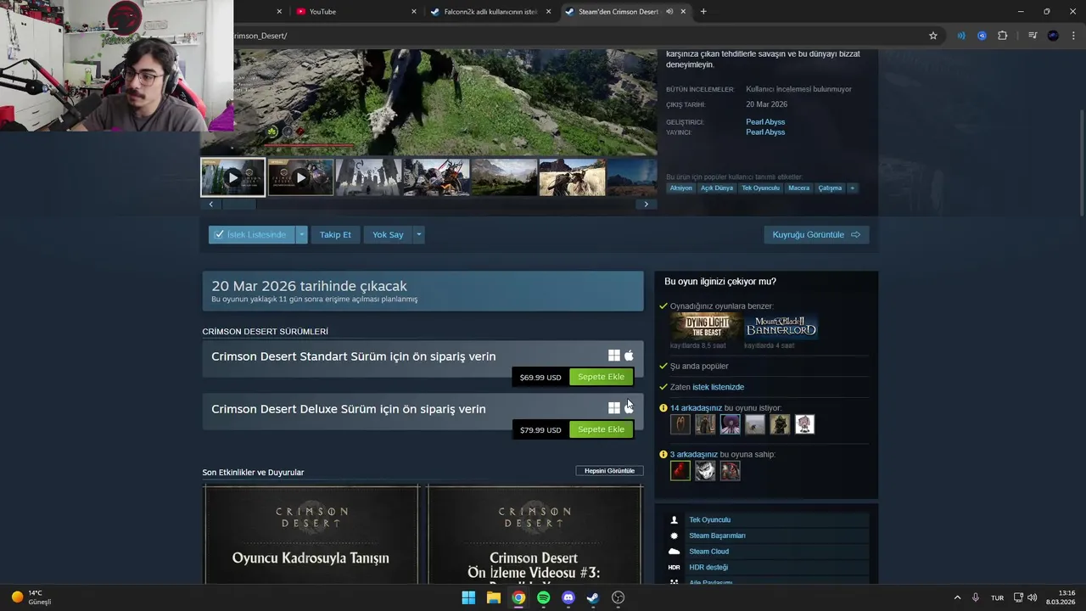Move media strip left with arrow
1086x611 pixels.
(x=210, y=205)
